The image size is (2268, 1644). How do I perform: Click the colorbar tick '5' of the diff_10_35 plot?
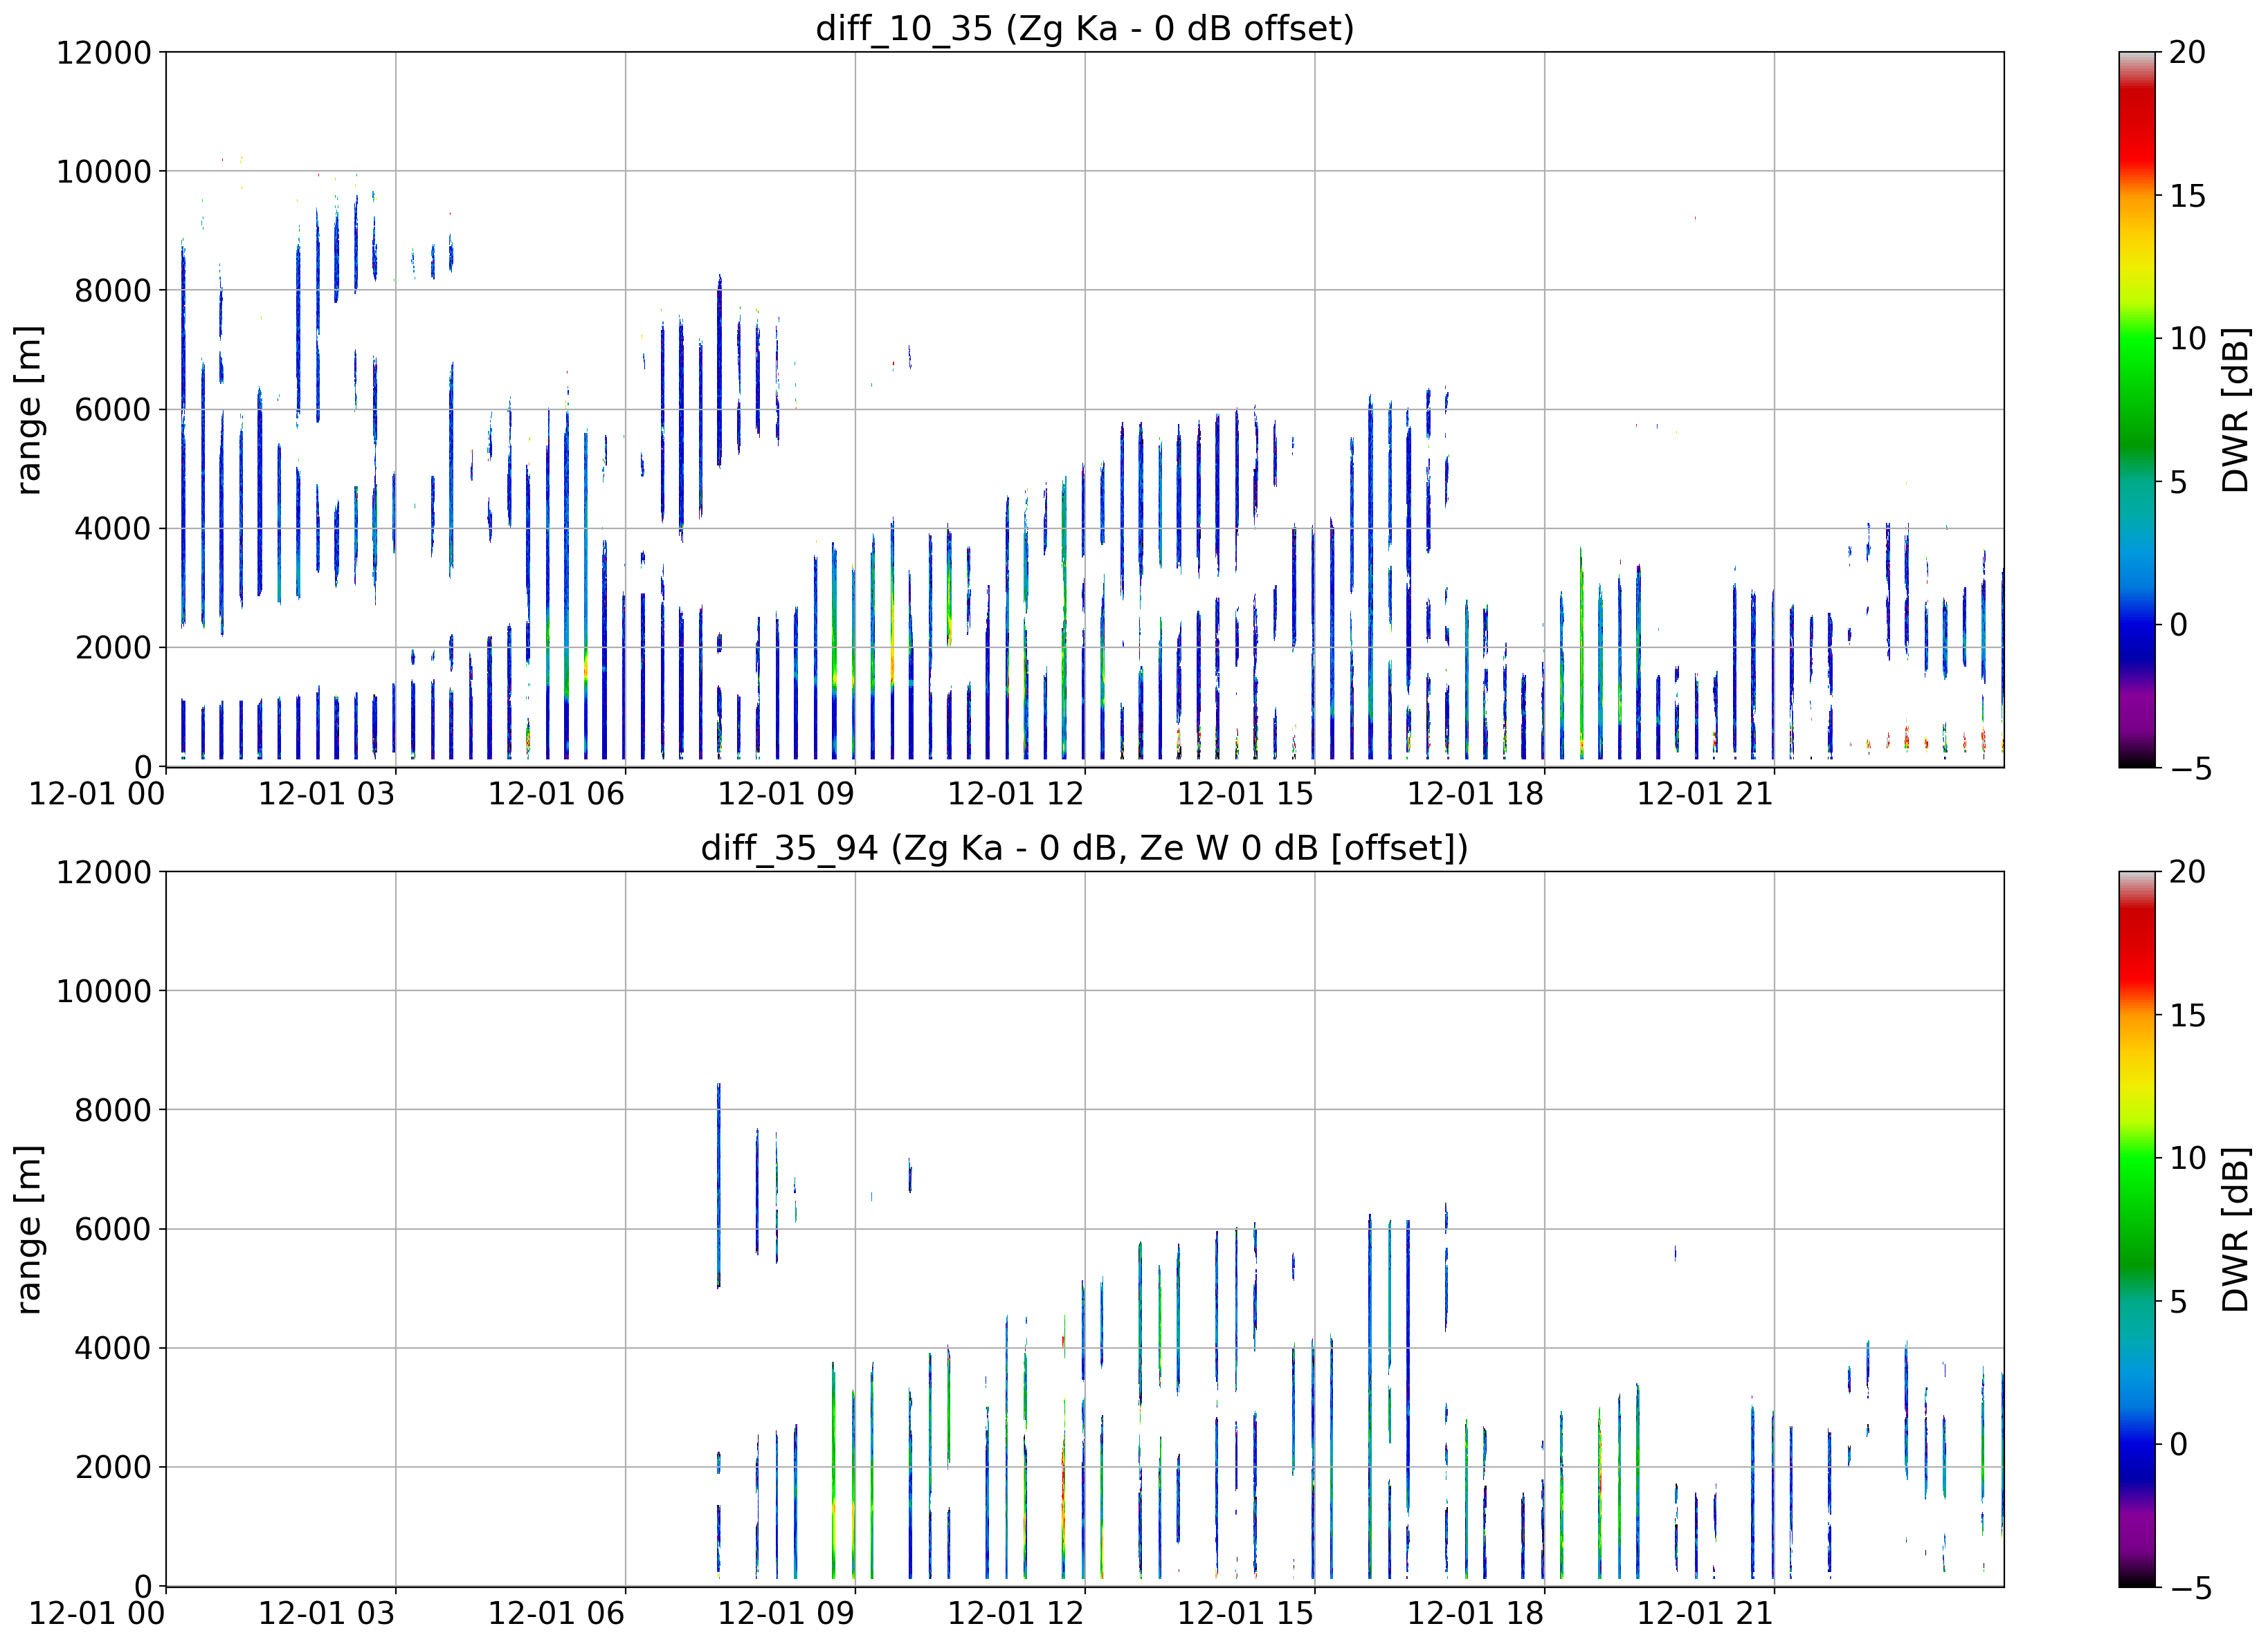[x=2178, y=481]
